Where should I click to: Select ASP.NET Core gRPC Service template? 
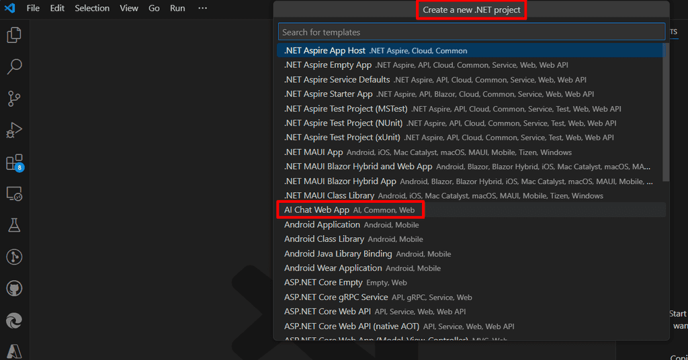click(x=471, y=297)
